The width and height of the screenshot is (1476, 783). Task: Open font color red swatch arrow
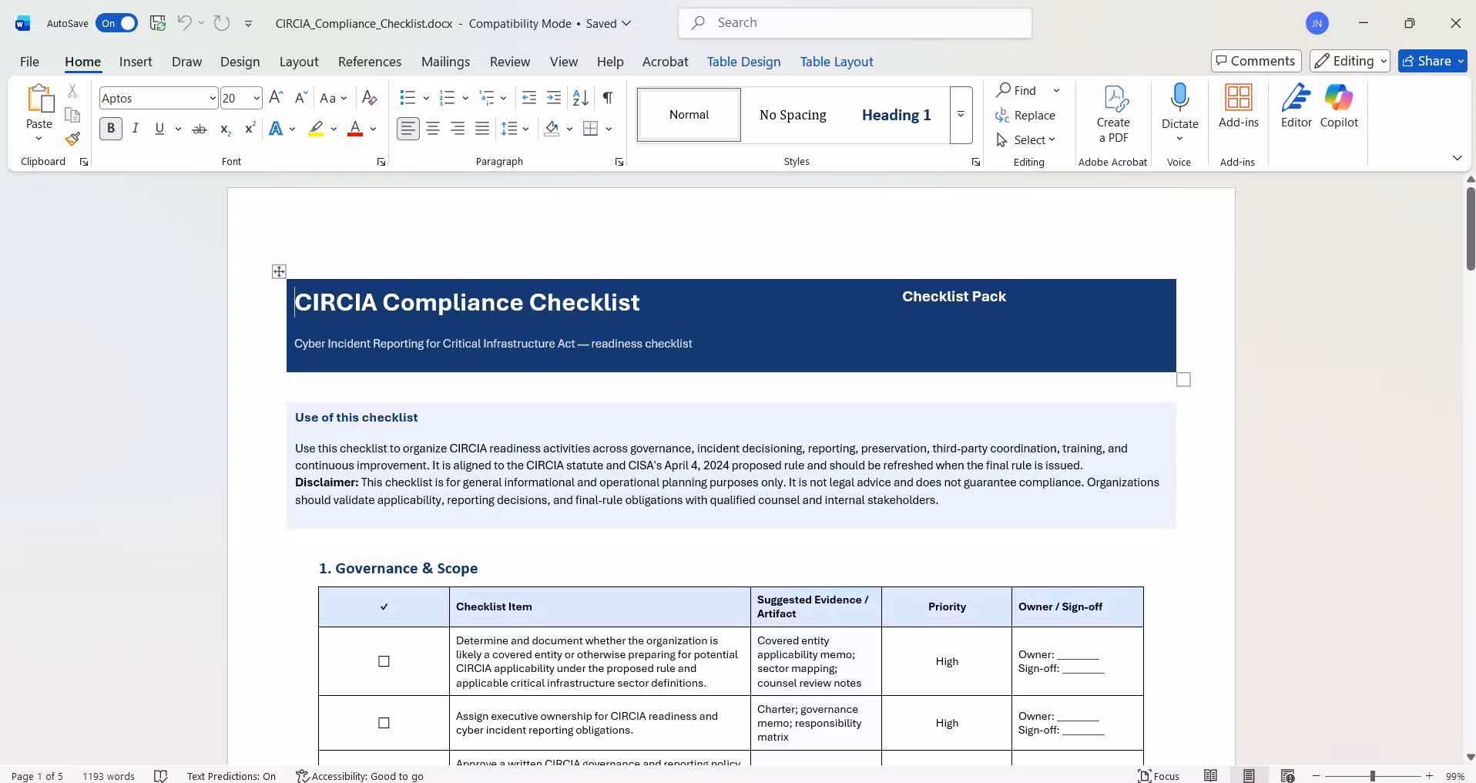[374, 129]
